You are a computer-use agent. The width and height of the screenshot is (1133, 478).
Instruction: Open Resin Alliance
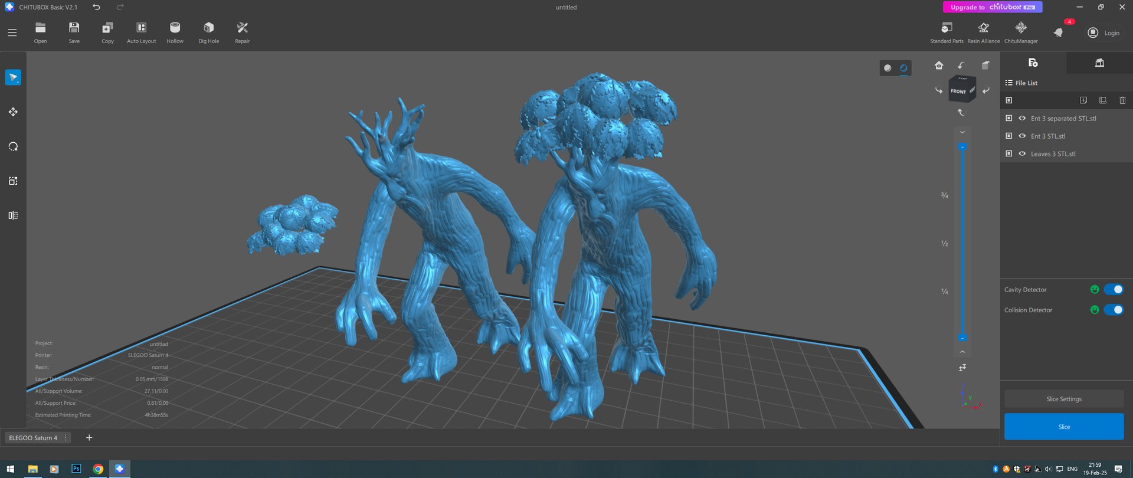984,32
